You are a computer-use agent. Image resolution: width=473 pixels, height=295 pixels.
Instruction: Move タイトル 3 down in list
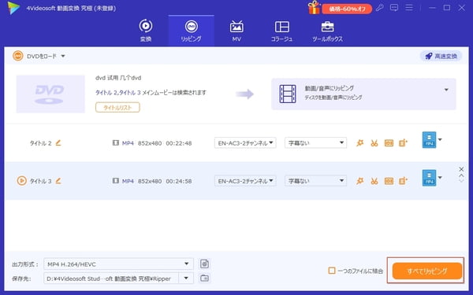click(461, 180)
